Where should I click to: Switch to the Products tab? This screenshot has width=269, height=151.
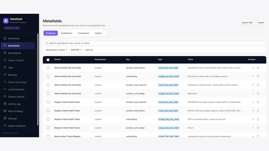pos(51,33)
